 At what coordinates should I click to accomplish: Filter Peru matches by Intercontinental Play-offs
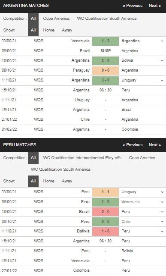point(82,158)
